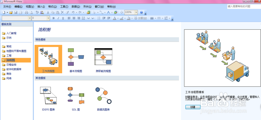The image size is (261, 120).
Task: Click the Cut scissors icon
Action: coord(48,12)
